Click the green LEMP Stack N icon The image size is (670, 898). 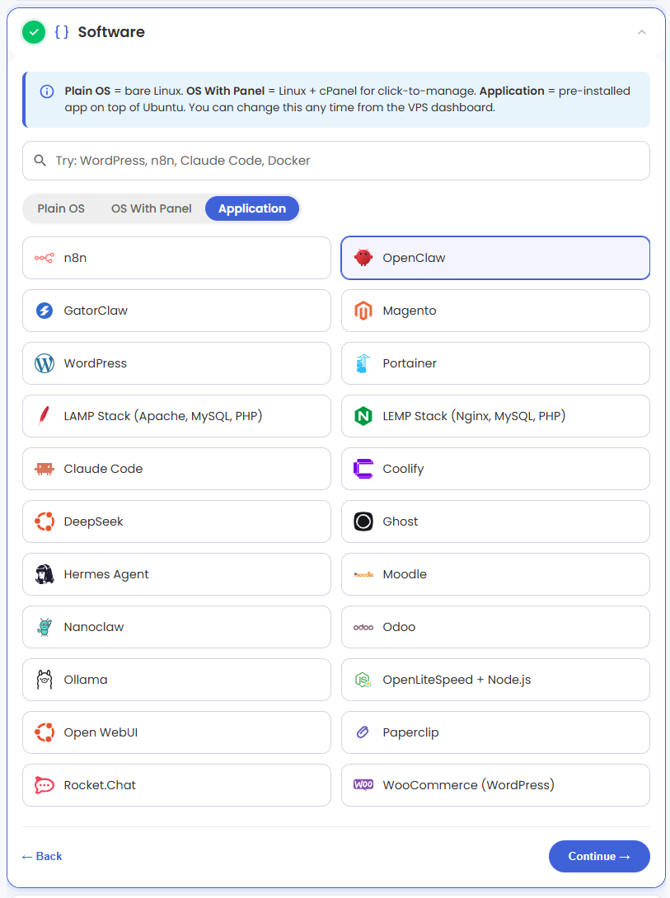[363, 416]
